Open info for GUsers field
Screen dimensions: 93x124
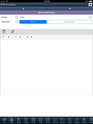point(17,17)
